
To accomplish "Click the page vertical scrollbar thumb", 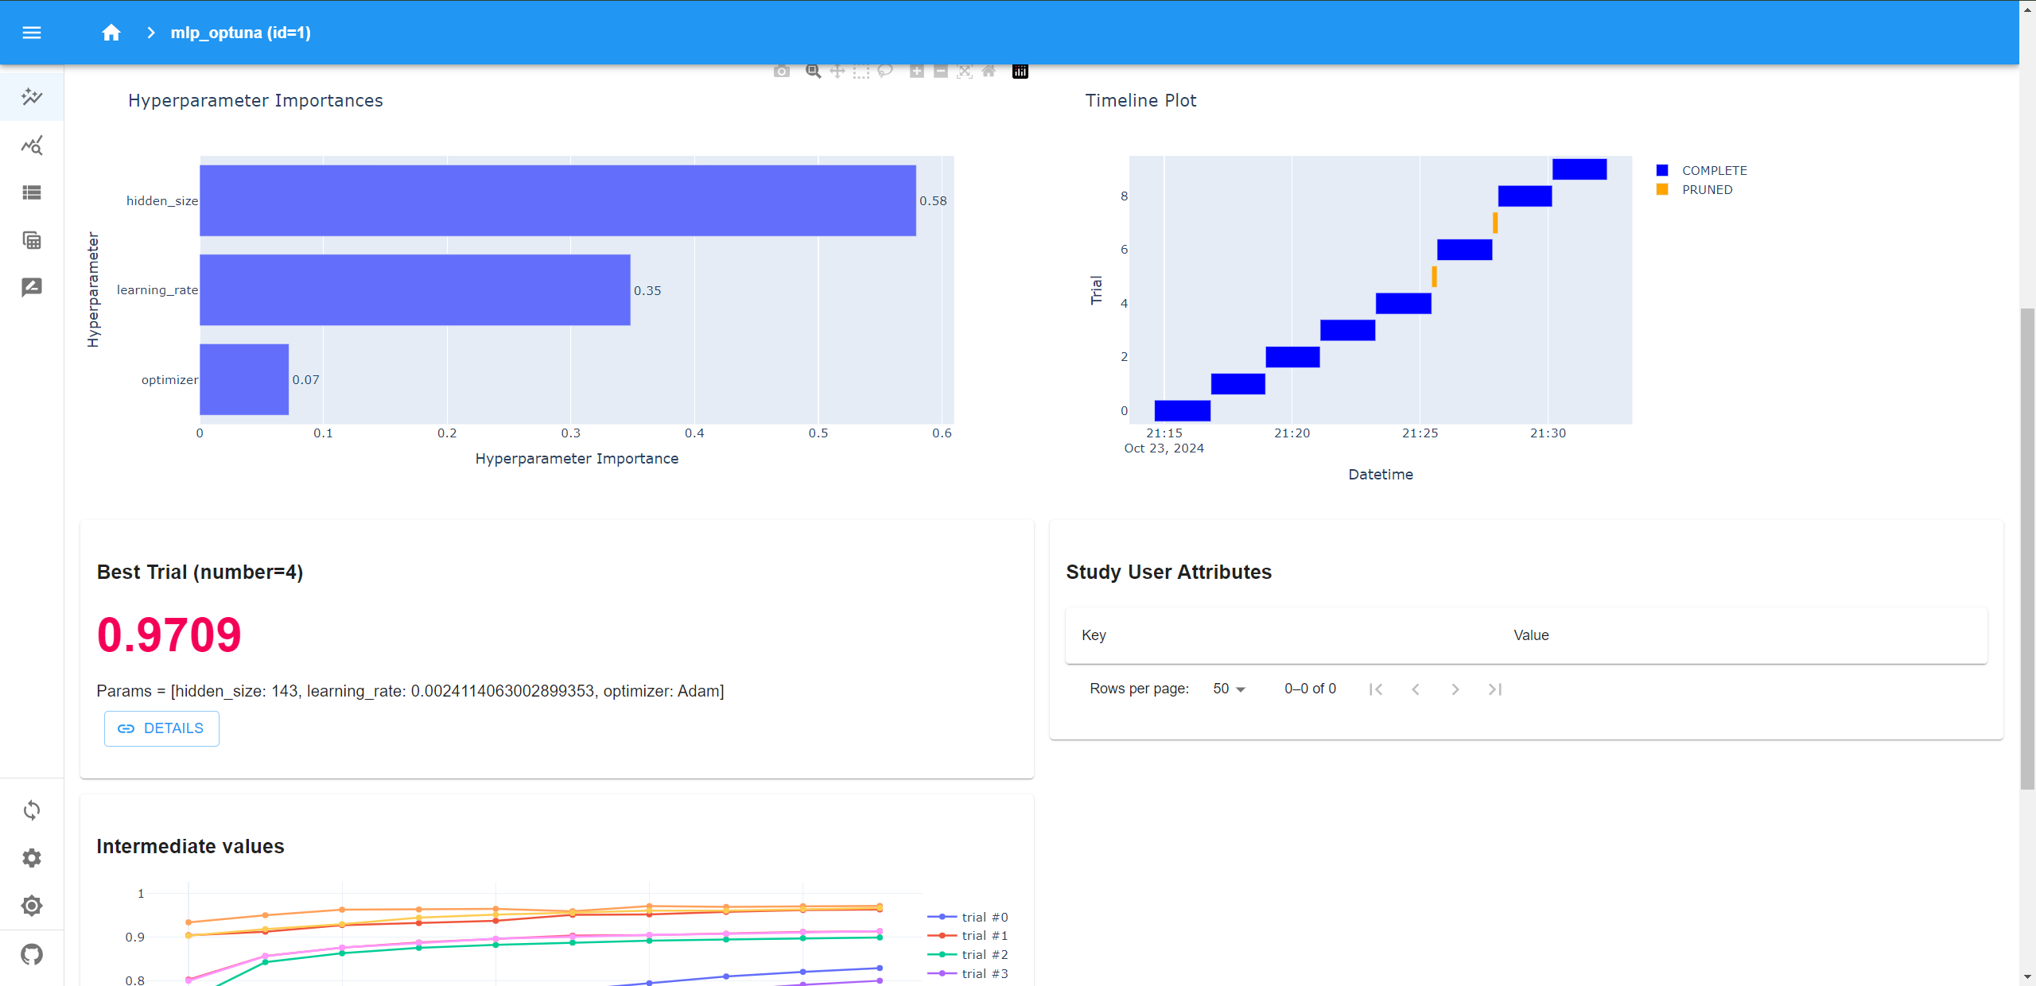I will click(2027, 549).
